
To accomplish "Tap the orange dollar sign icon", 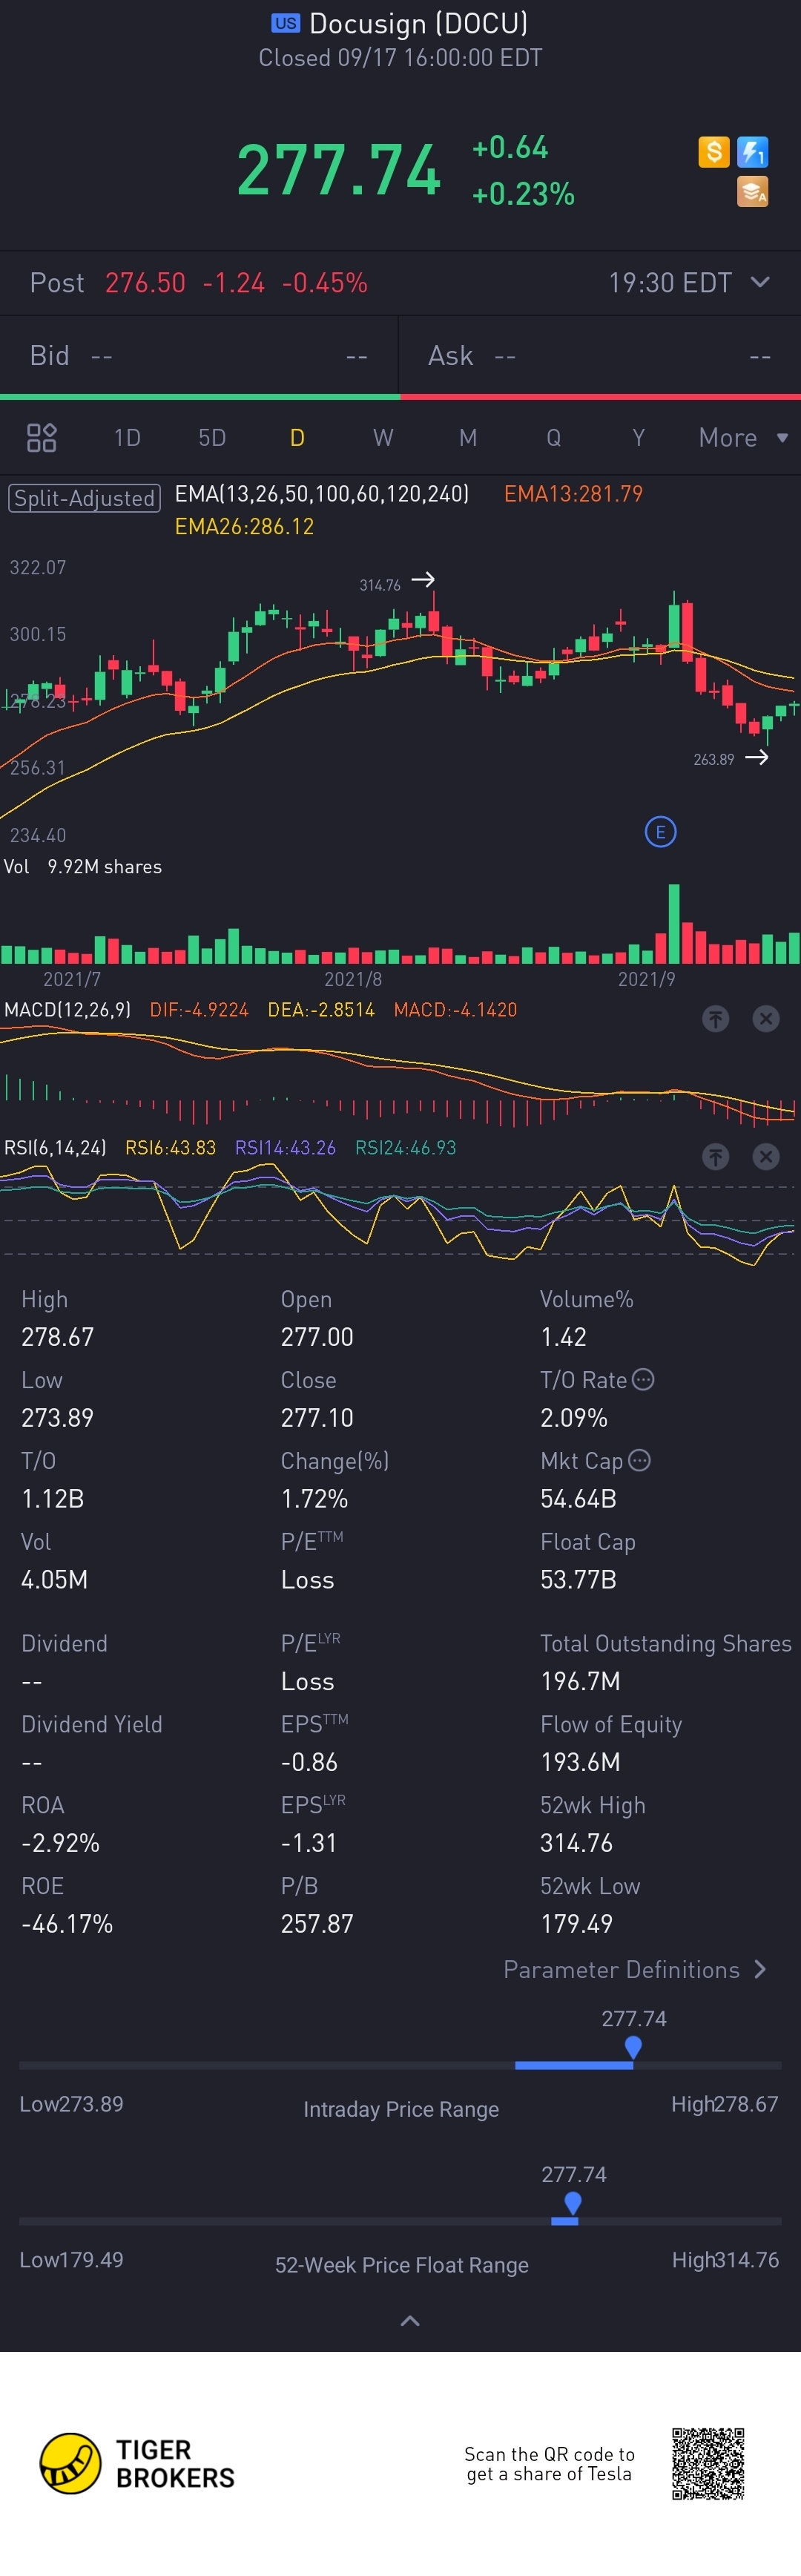I will pos(713,152).
